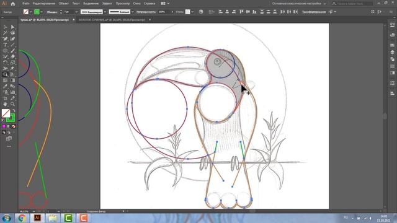Select the Selection (black arrow) tool
The width and height of the screenshot is (397, 223).
click(5, 27)
